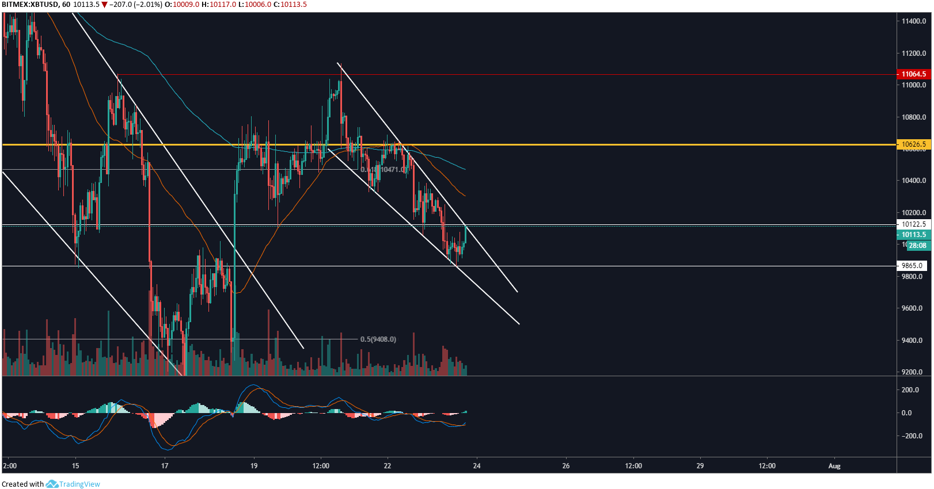Click the current price 10113.5 label
Screen dimensions: 934x489
914,235
